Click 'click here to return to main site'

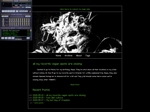(x=75, y=9)
